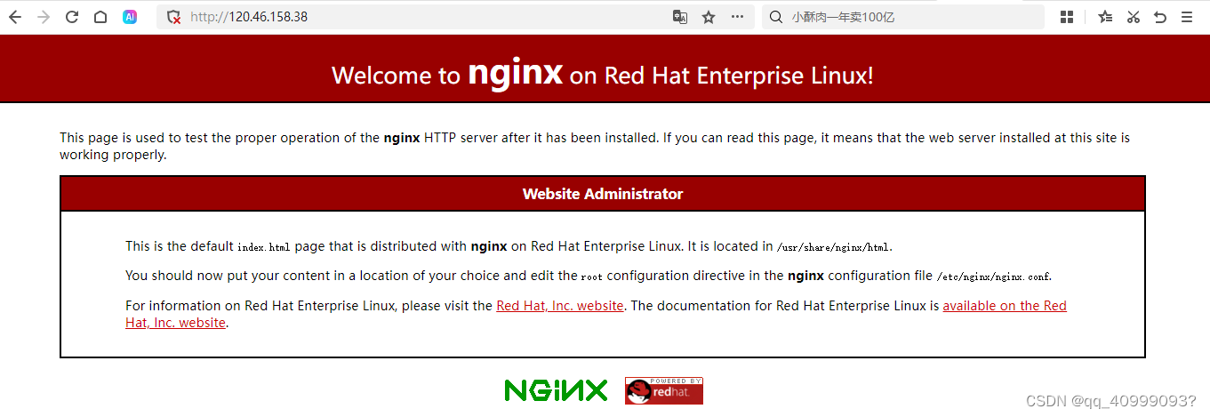This screenshot has width=1210, height=417.
Task: Open the page translate icon
Action: [x=680, y=17]
